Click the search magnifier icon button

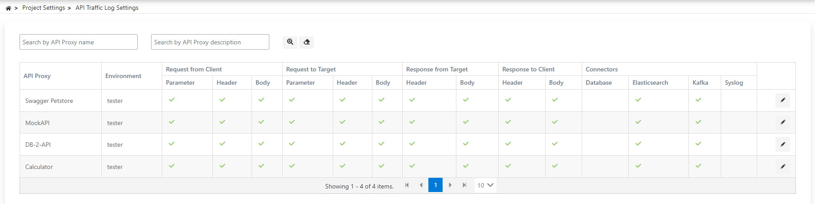290,42
